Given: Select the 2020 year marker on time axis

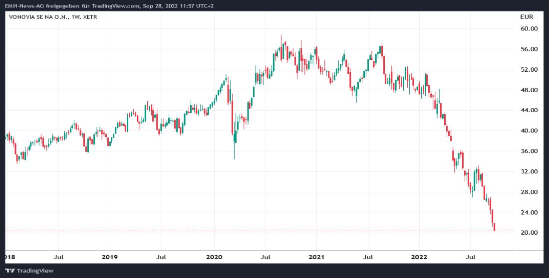Looking at the screenshot, I should point(214,257).
